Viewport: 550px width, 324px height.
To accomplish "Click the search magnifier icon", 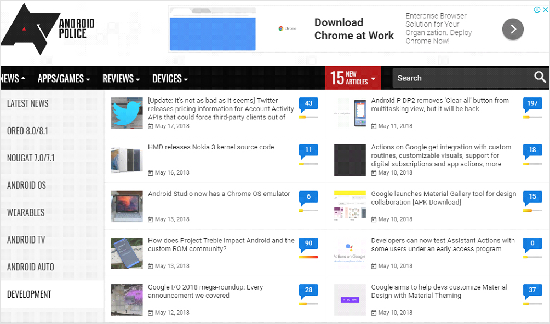I will point(540,78).
